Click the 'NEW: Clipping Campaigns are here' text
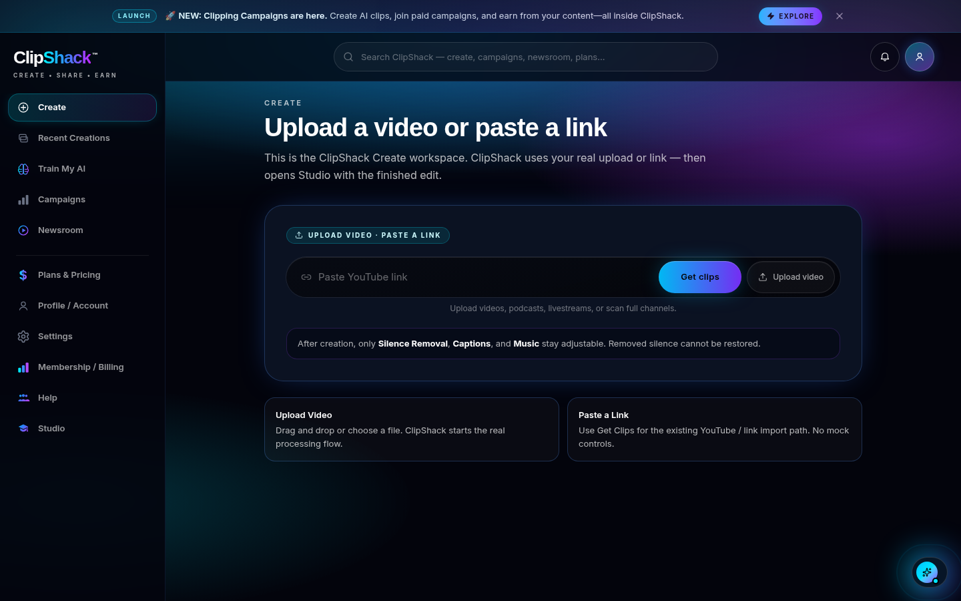This screenshot has width=961, height=601. click(x=252, y=16)
